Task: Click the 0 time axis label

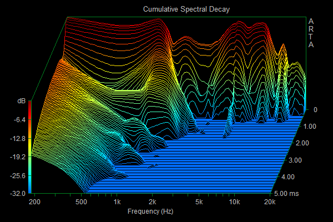Action: (x=315, y=110)
